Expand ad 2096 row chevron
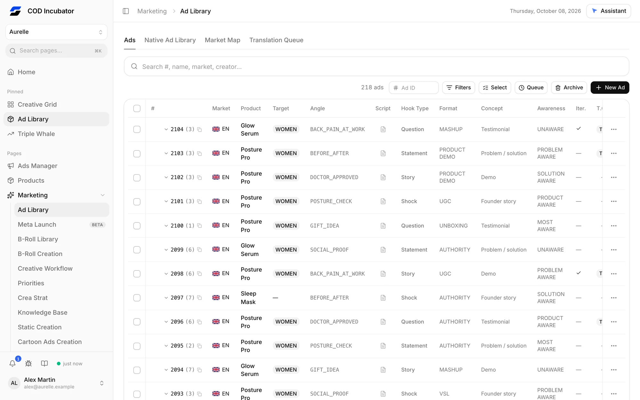 point(166,322)
